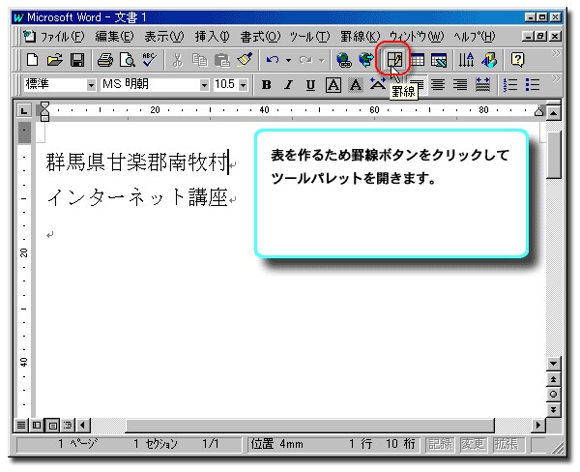Open the 表示(V) menu

[x=164, y=37]
